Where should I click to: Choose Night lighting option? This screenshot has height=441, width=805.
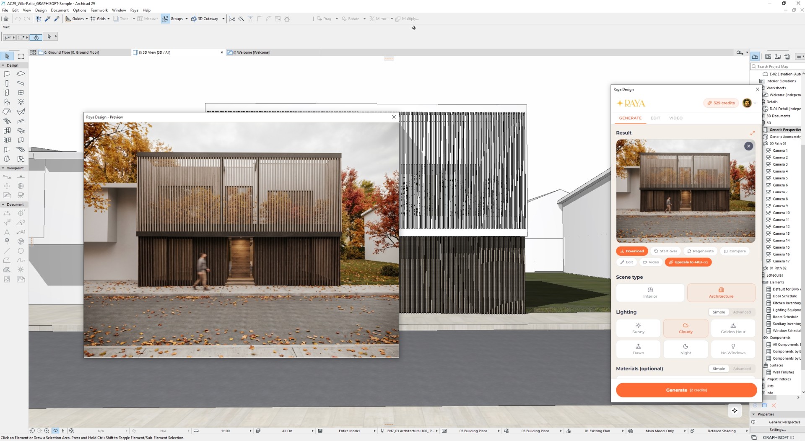tap(686, 349)
